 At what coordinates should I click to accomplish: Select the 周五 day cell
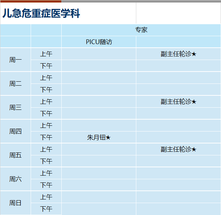(x=16, y=155)
